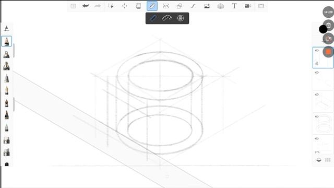Toggle the recorder camera button
This screenshot has height=188, width=334.
[328, 39]
